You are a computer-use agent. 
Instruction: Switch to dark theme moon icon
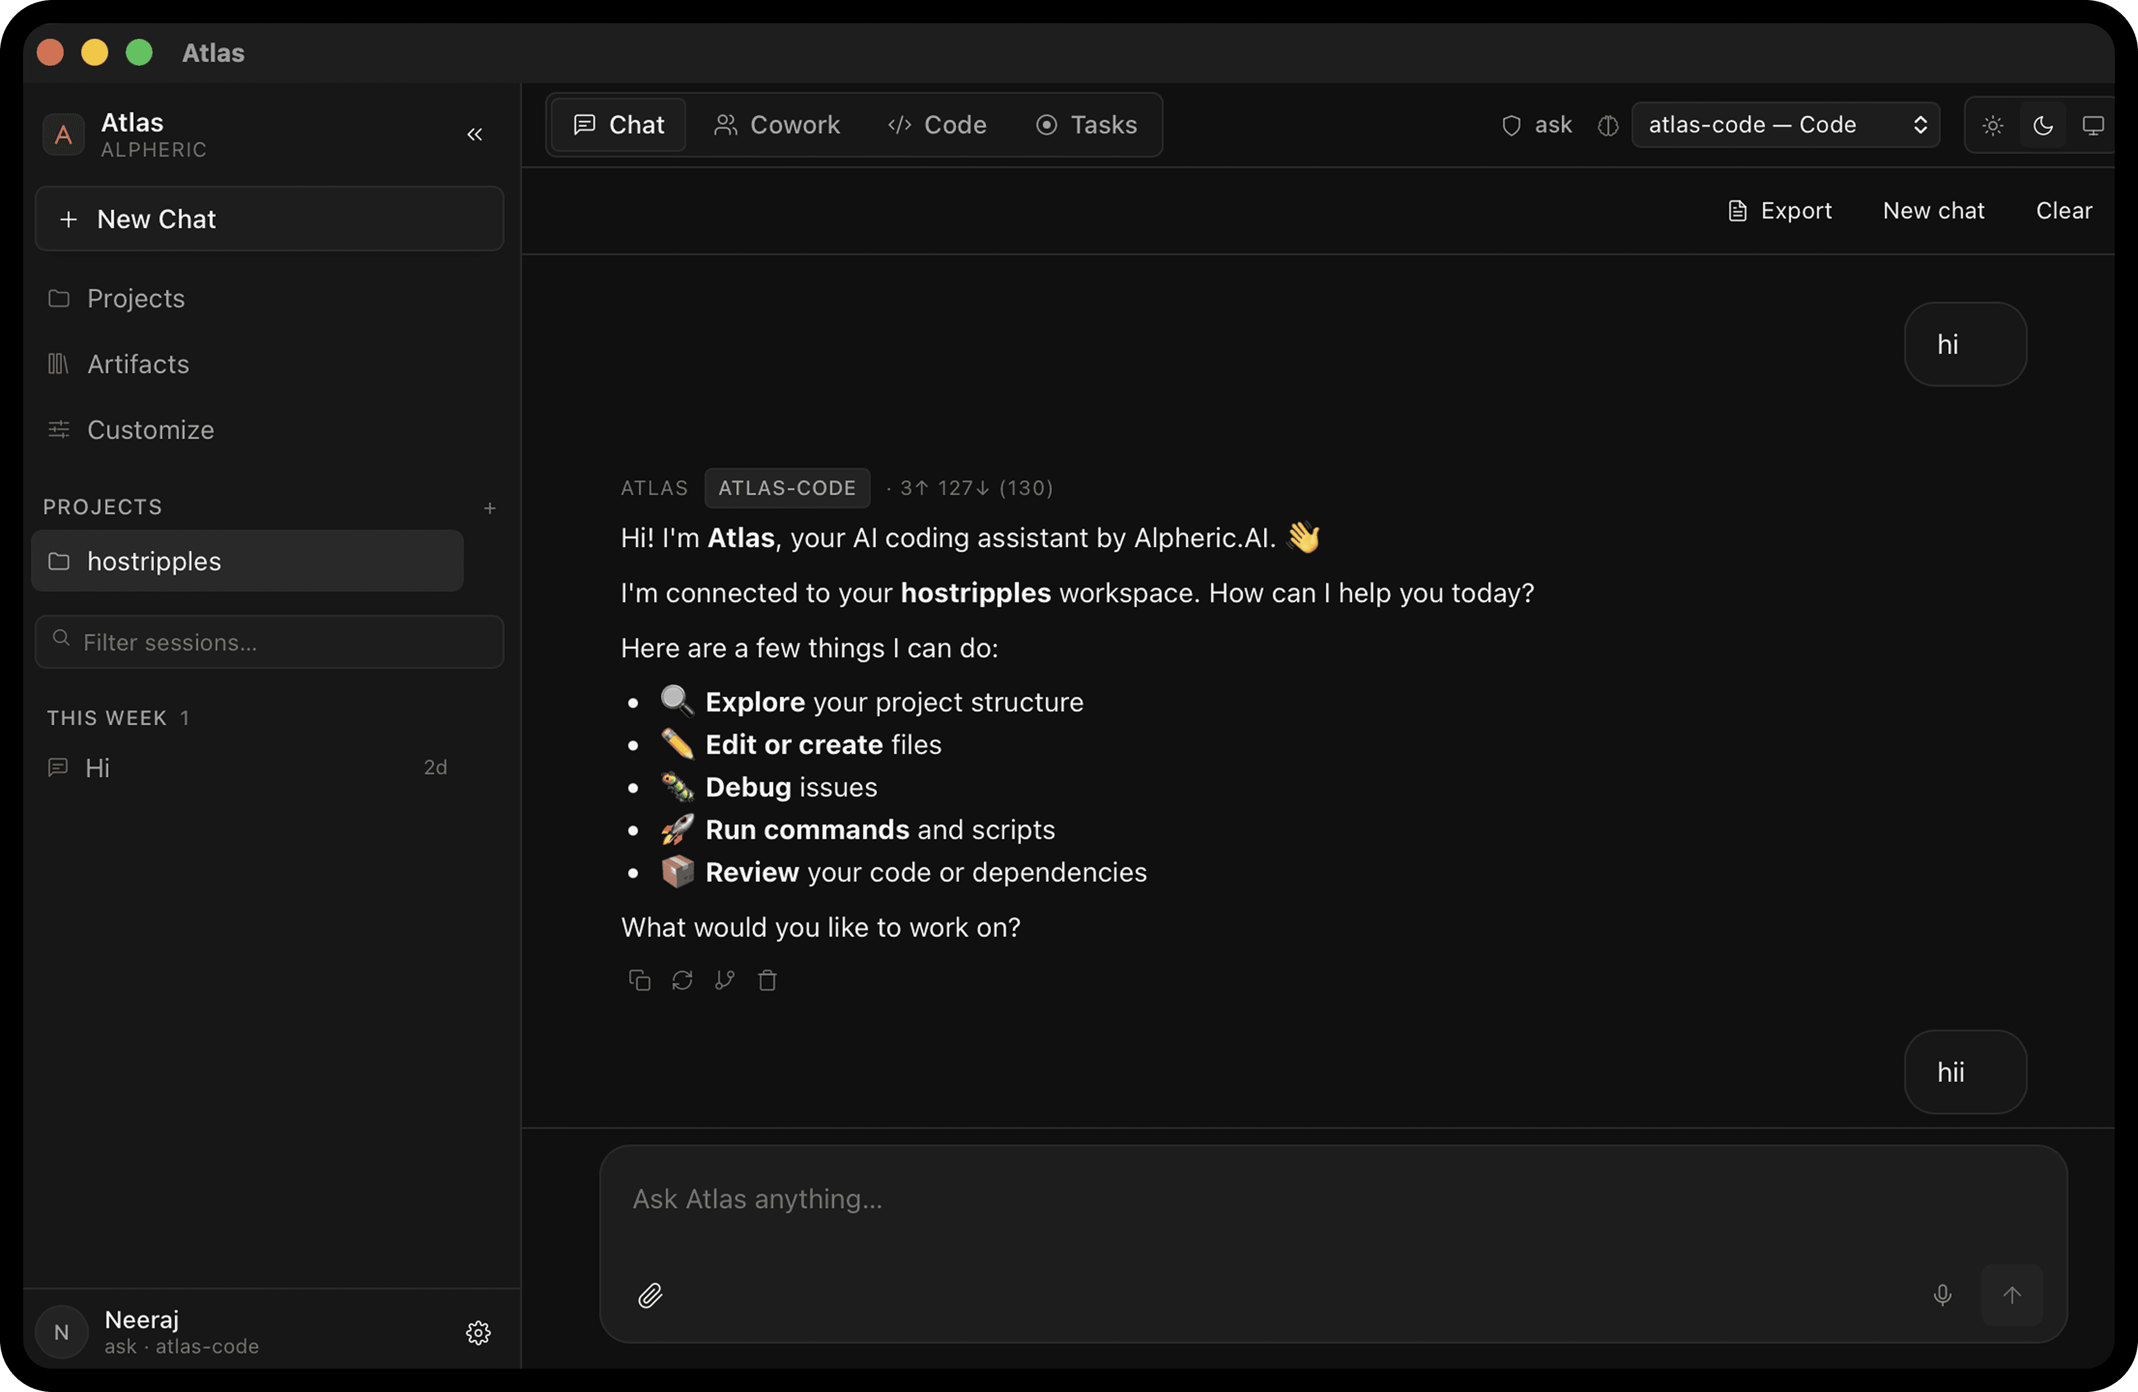2043,125
